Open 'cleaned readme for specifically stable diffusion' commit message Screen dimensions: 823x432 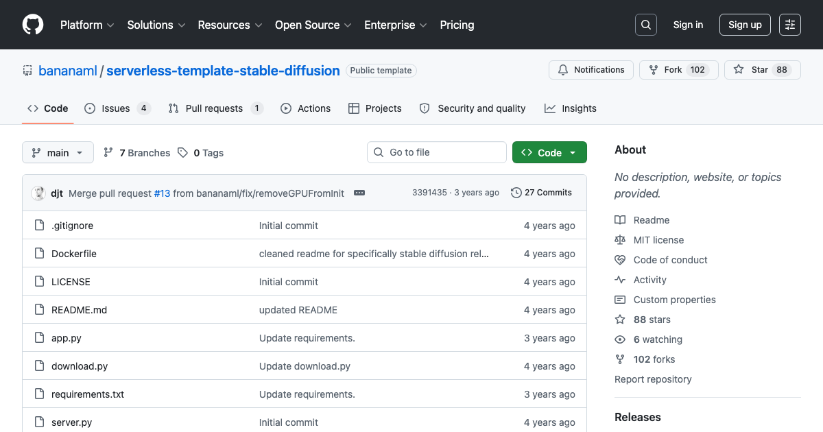click(x=374, y=254)
